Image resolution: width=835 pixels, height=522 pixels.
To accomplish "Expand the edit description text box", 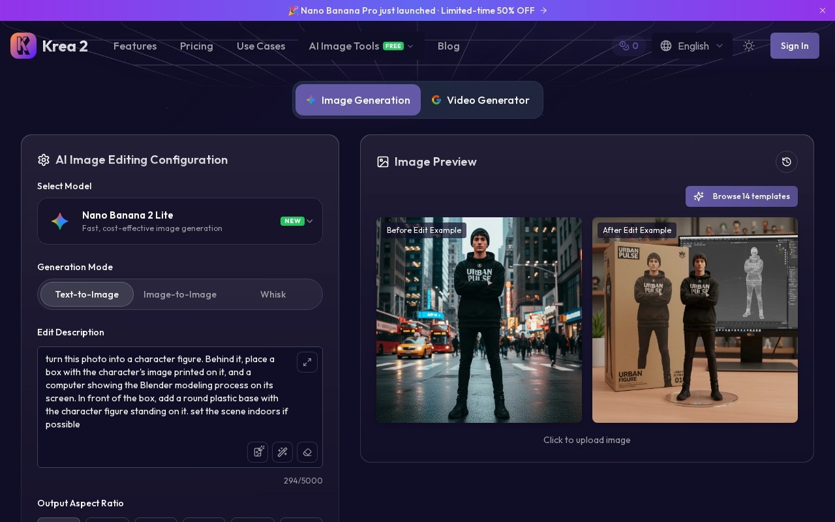I will (x=307, y=362).
